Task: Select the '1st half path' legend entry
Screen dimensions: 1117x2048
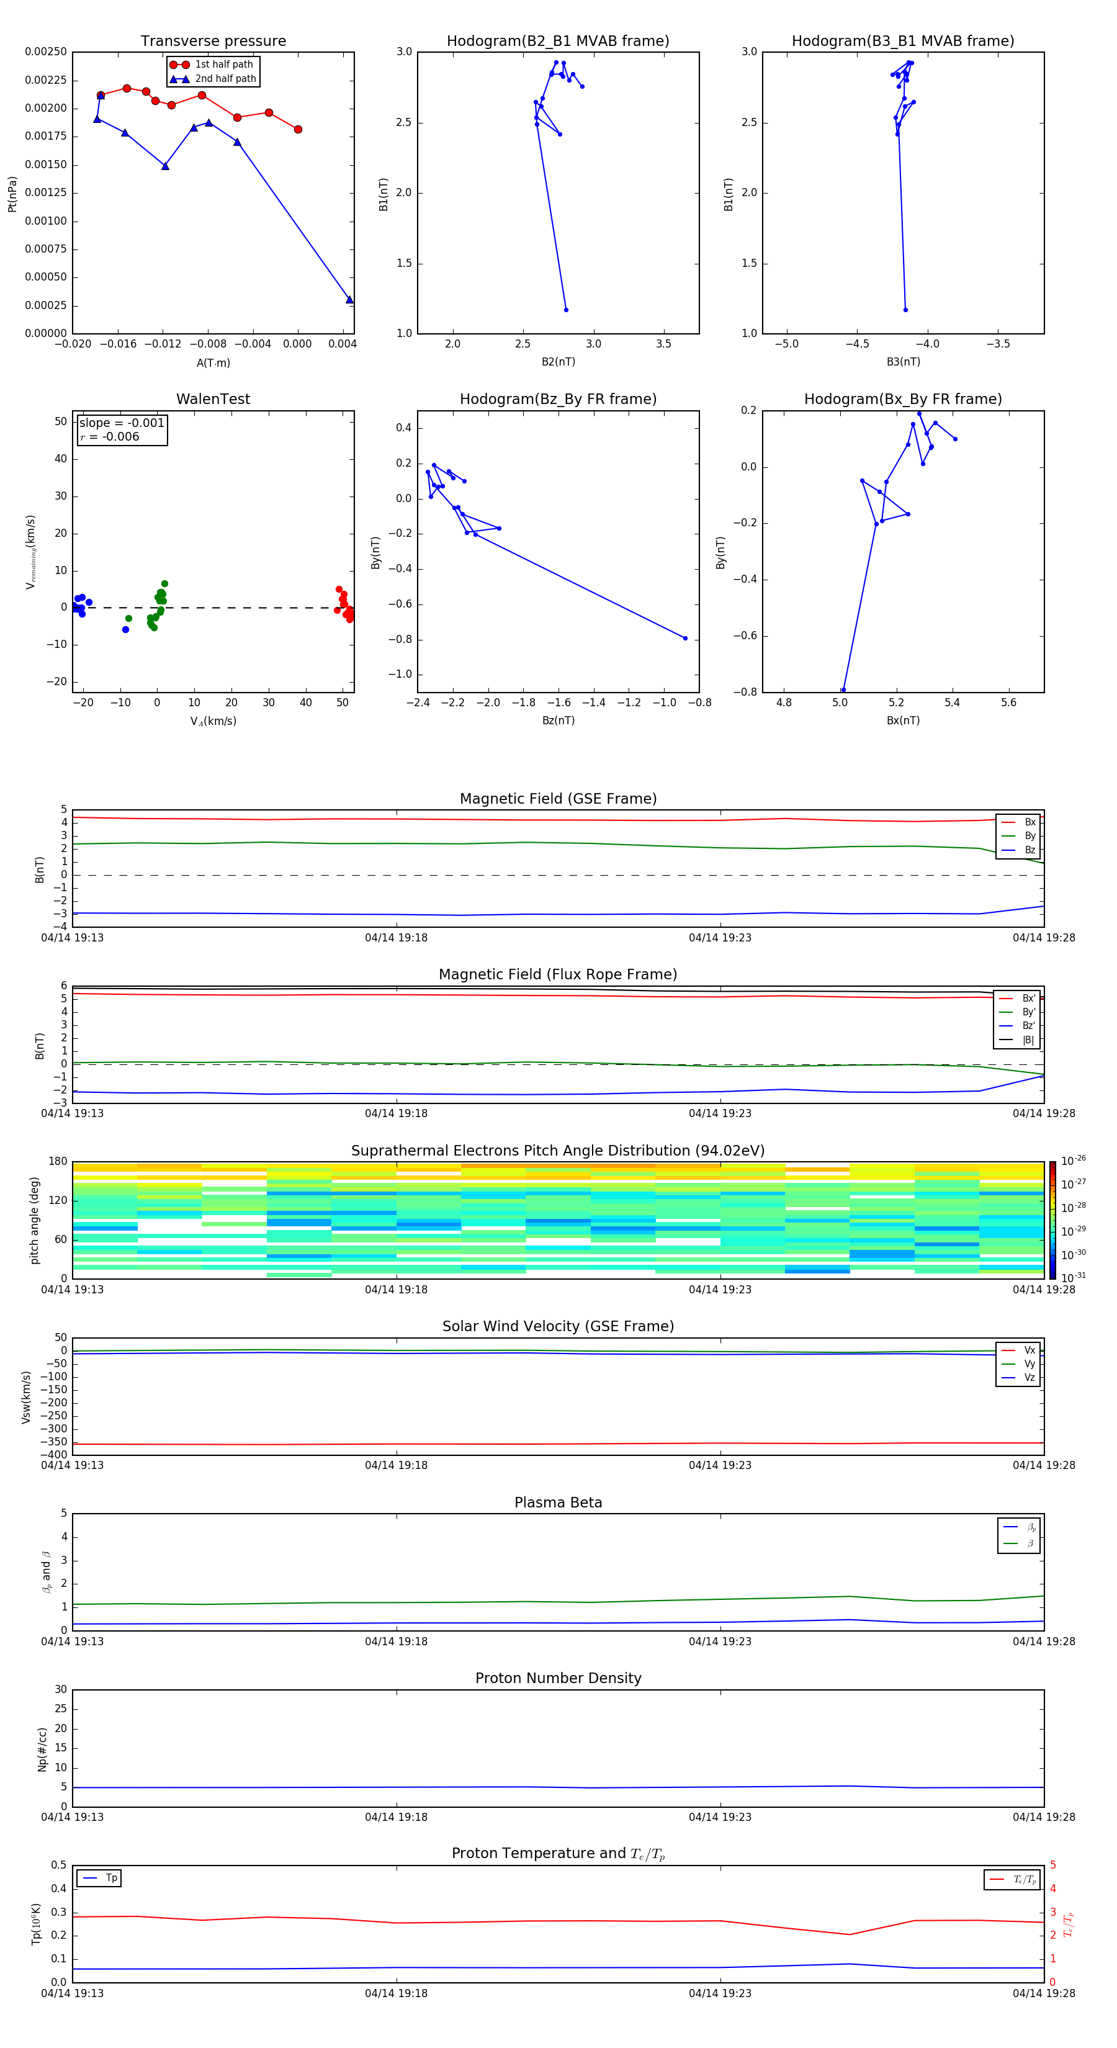Action: tap(212, 65)
